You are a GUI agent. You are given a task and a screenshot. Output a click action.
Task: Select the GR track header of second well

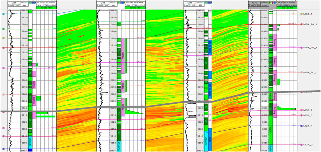102,3
